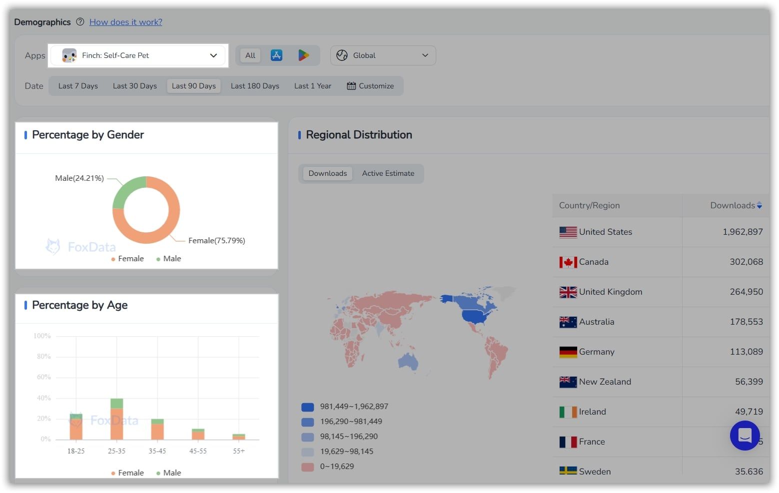Click the All platforms button
Screen dimensions: 779x493
(x=250, y=55)
